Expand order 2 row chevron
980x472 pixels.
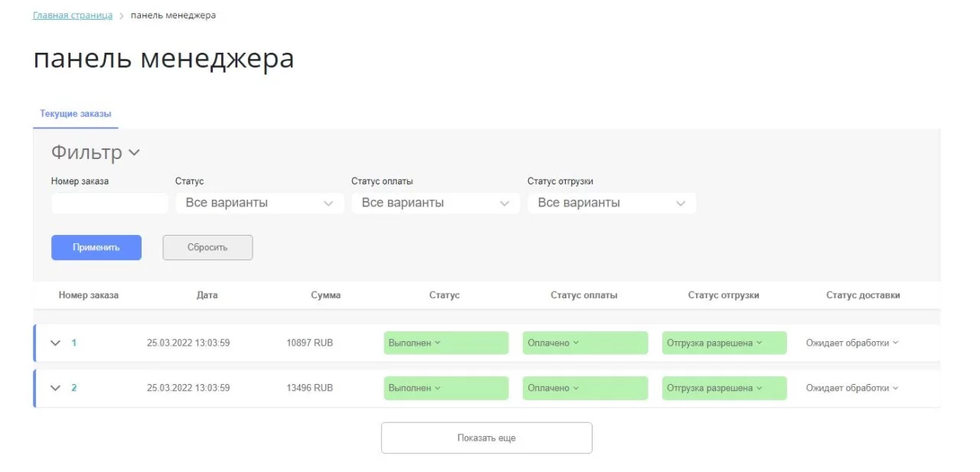pyautogui.click(x=55, y=388)
